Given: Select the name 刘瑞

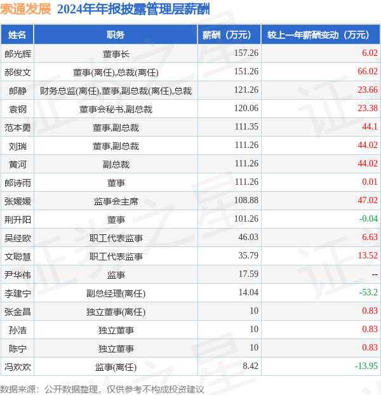Looking at the screenshot, I should (x=18, y=146).
